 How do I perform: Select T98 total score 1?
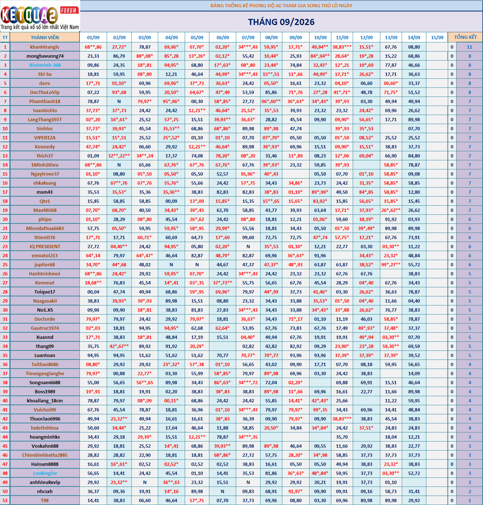(x=470, y=500)
